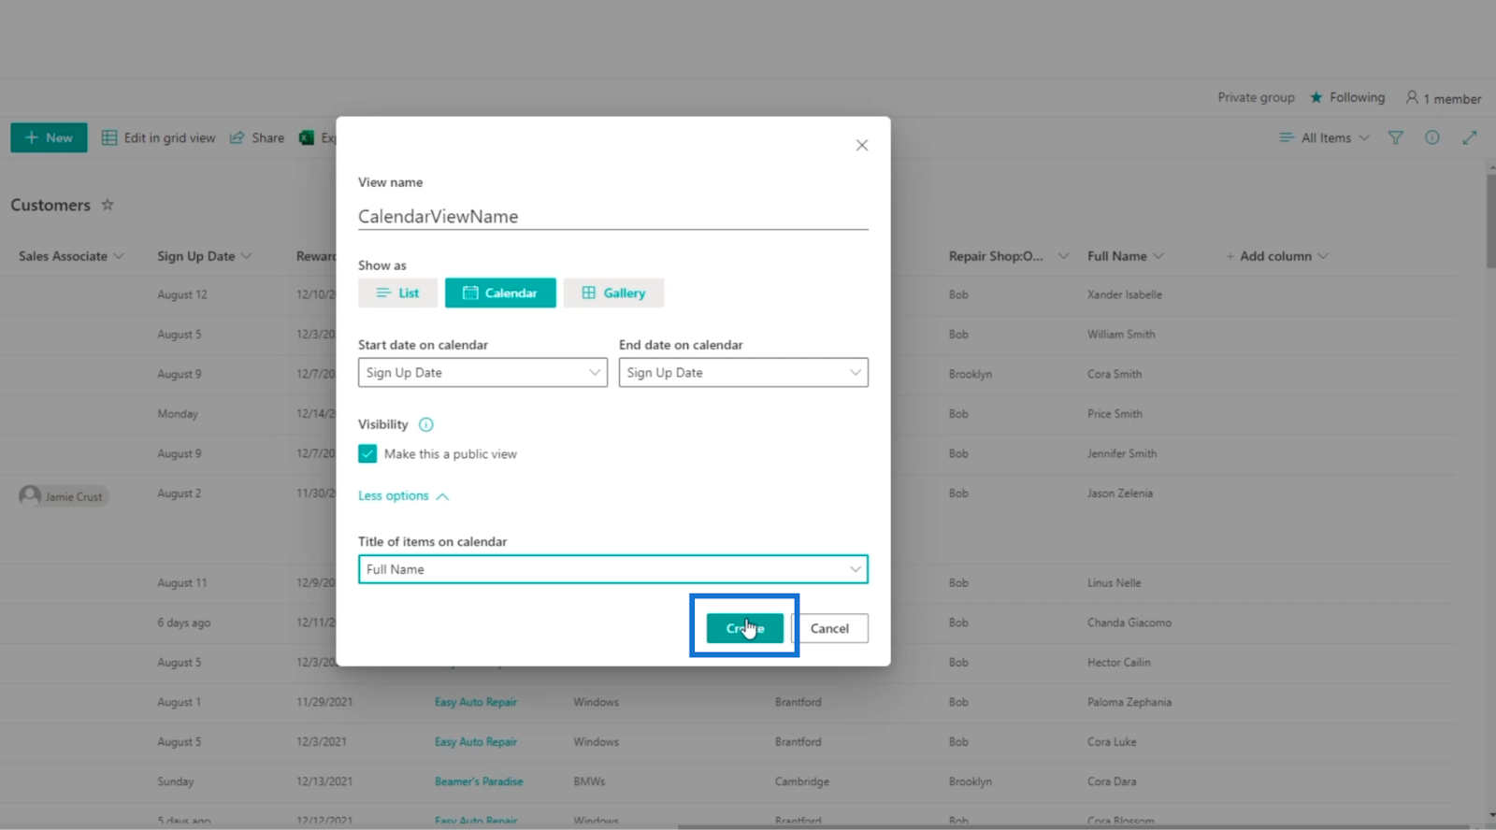Select the Gallery show-as option

(x=613, y=293)
